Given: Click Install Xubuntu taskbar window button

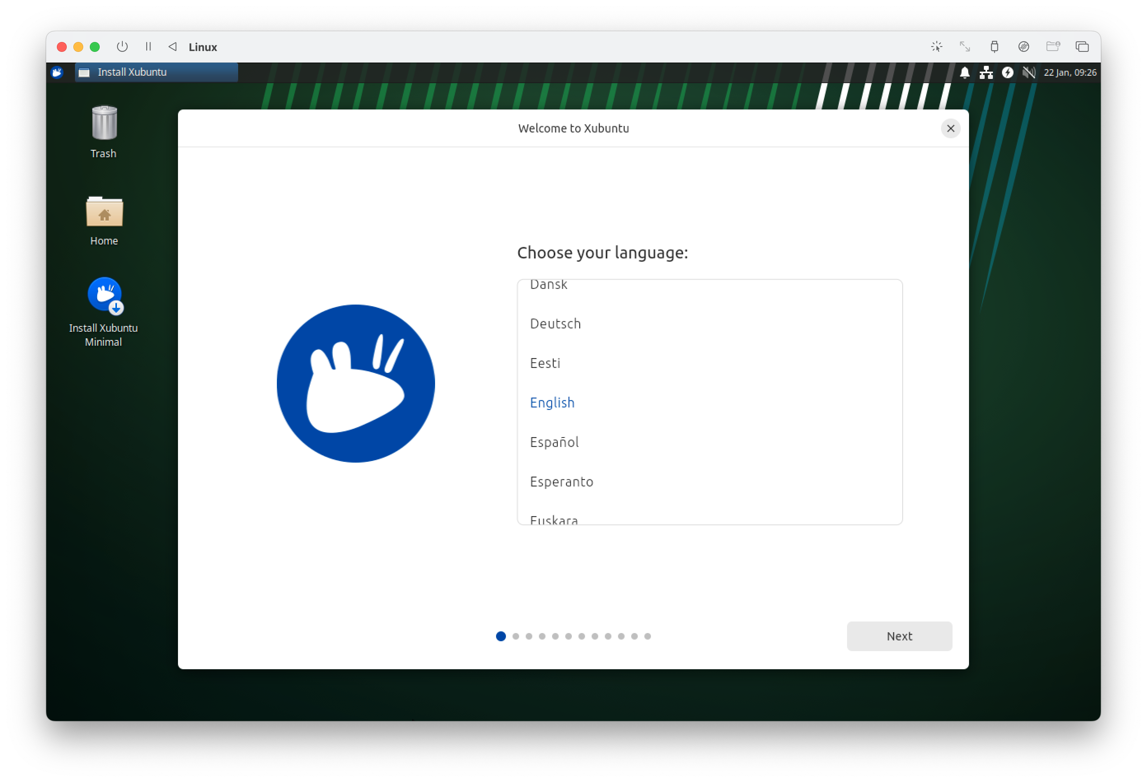Looking at the screenshot, I should [x=156, y=72].
